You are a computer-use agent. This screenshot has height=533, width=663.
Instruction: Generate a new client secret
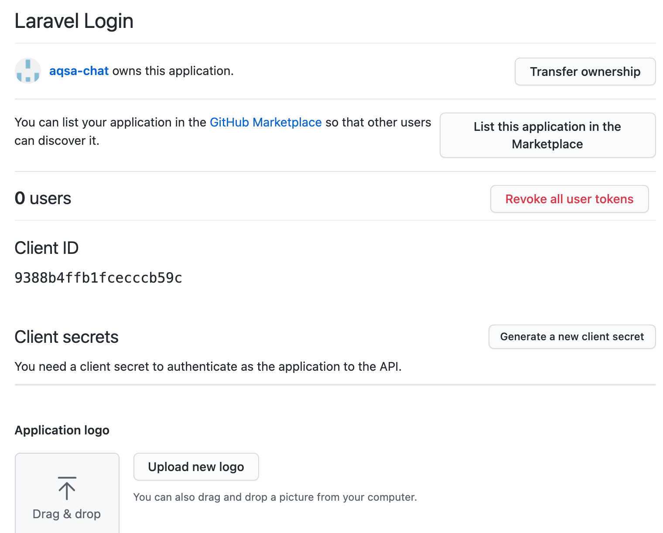point(572,337)
